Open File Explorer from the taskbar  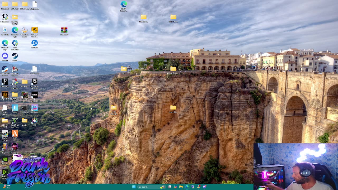[x=181, y=187]
